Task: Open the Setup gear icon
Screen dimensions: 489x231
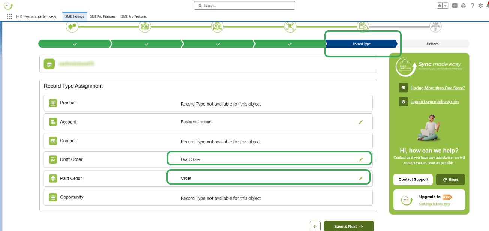Action: (480, 6)
